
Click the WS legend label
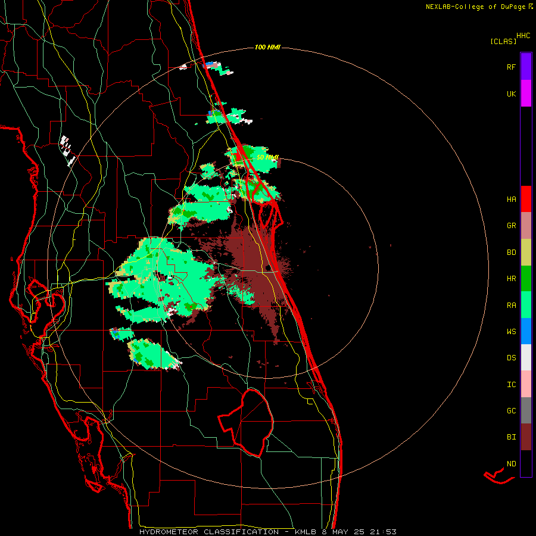click(x=511, y=331)
